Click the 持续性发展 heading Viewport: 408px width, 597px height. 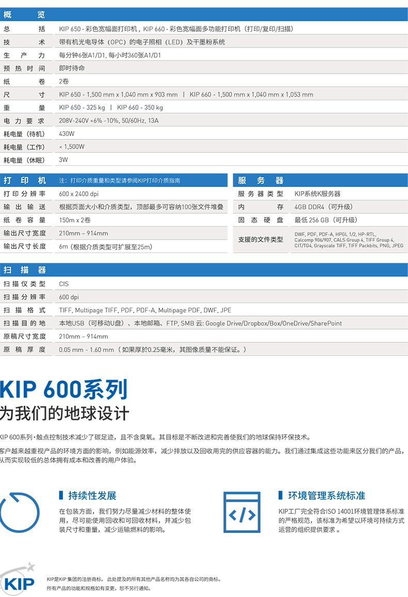pos(92,495)
